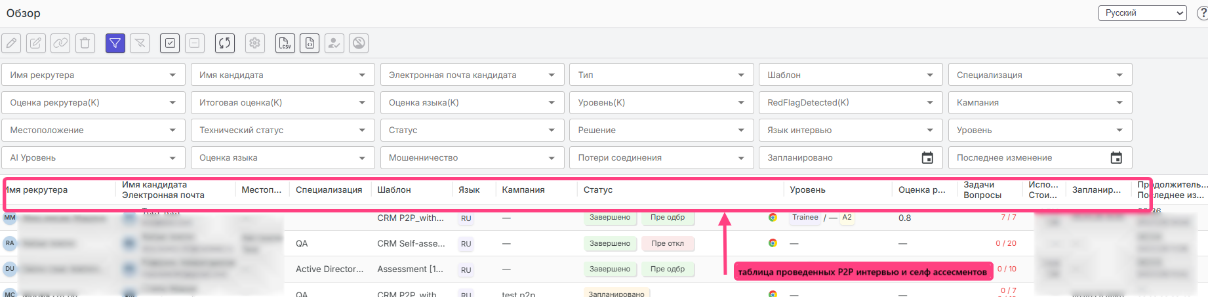Click the user approve icon
Image resolution: width=1208 pixels, height=297 pixels.
pos(334,43)
